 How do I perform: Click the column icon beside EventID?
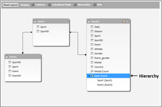click(10, 75)
